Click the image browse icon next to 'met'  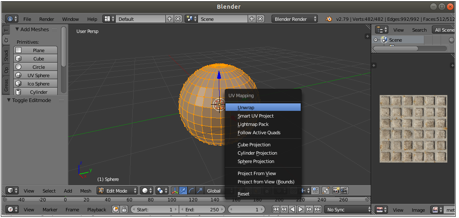point(437,210)
